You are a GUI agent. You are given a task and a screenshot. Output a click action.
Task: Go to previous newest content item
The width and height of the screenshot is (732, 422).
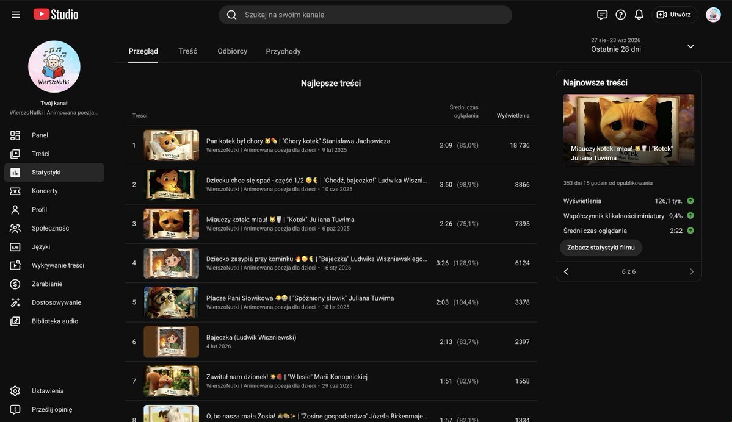coord(567,271)
